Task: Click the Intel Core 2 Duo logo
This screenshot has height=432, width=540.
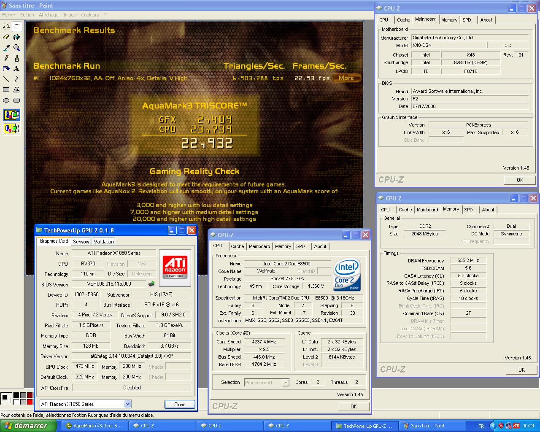Action: (x=347, y=275)
